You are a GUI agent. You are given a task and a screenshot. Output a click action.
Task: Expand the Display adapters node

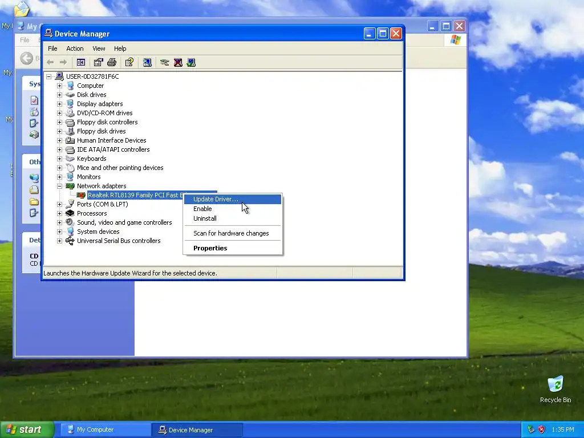(59, 104)
